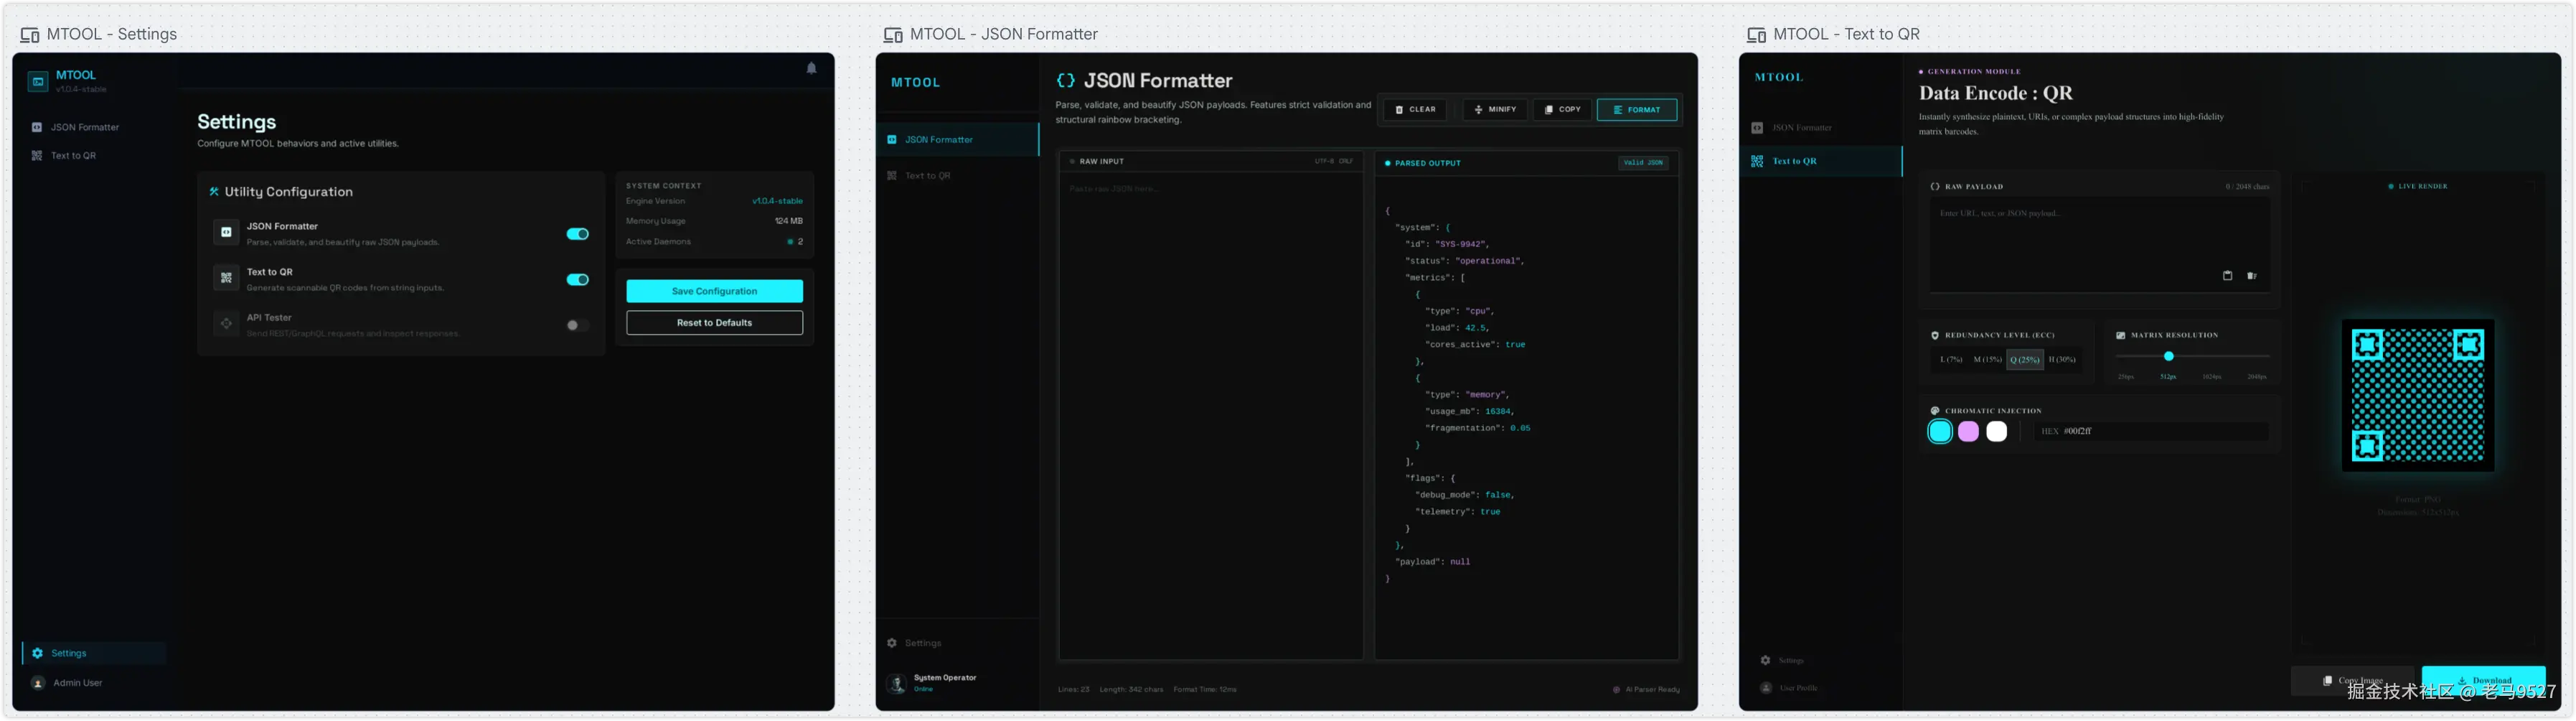Screen dimensions: 2576x721
Task: Click the clear trash icon in Raw Payload
Action: tap(2252, 275)
